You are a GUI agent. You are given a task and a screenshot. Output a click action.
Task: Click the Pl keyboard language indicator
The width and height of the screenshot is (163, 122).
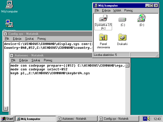point(145,119)
